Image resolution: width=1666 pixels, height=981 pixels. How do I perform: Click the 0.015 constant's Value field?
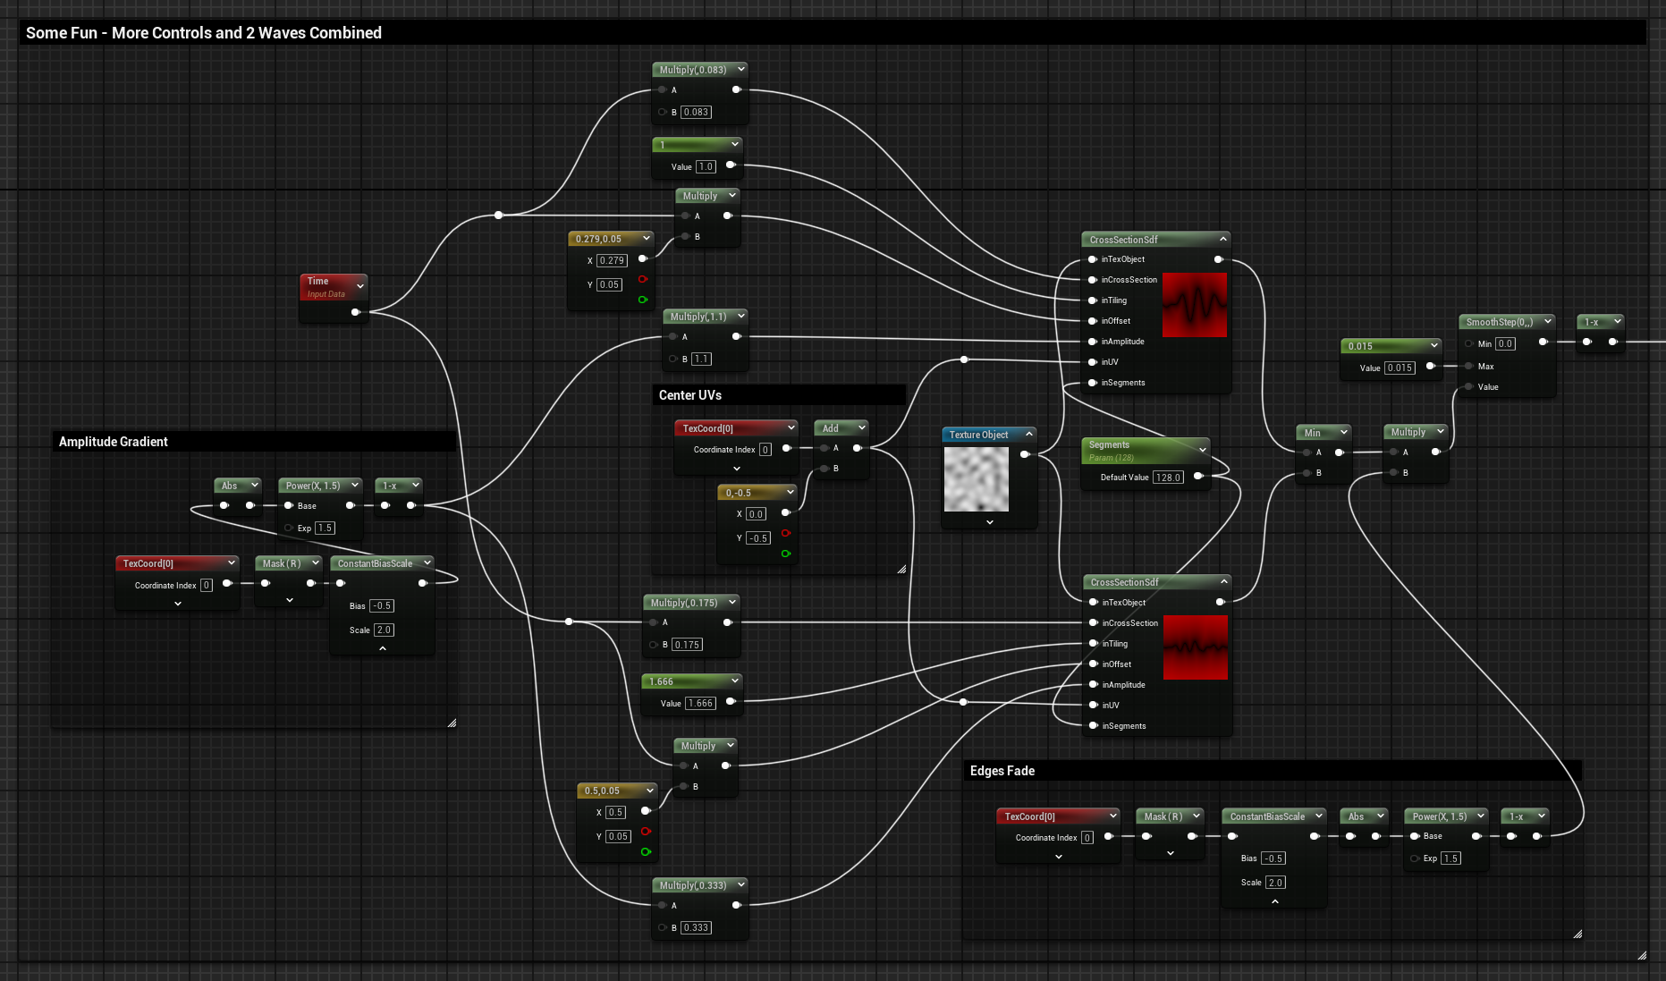click(x=1400, y=368)
